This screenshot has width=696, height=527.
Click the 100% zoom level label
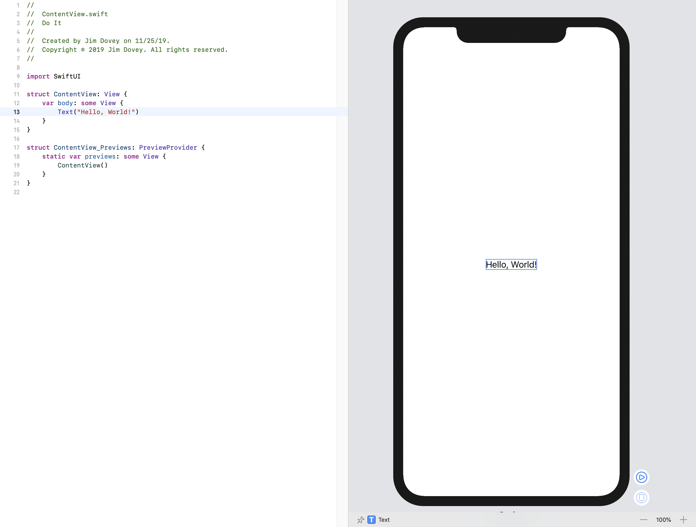click(663, 520)
